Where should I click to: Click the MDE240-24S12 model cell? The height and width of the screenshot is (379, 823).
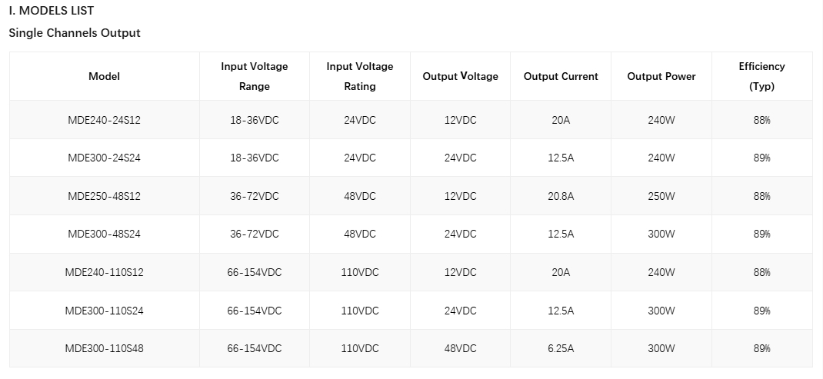pos(104,120)
